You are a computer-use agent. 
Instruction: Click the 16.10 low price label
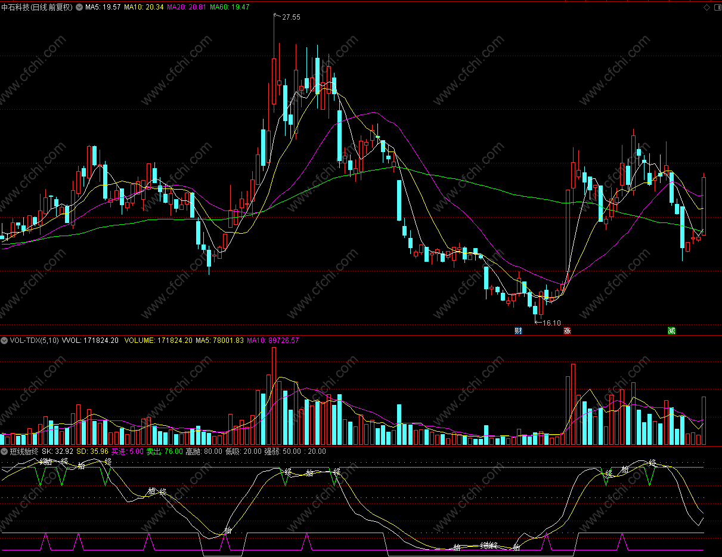pos(551,323)
